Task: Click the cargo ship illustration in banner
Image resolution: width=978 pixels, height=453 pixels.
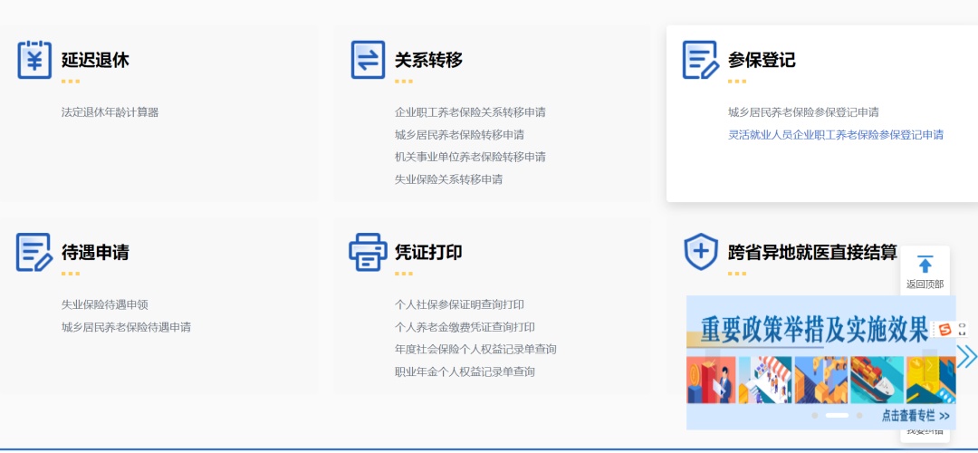Action: coord(877,380)
